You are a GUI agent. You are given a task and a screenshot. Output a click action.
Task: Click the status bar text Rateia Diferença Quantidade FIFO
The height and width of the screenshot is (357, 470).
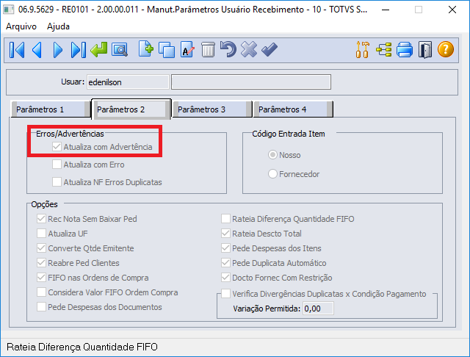coord(82,347)
